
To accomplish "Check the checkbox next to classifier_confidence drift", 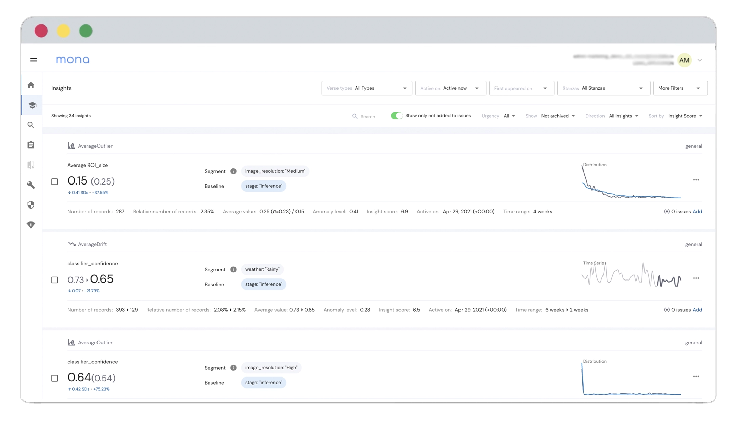I will (x=54, y=280).
